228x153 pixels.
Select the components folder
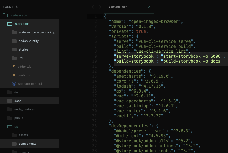point(28,144)
